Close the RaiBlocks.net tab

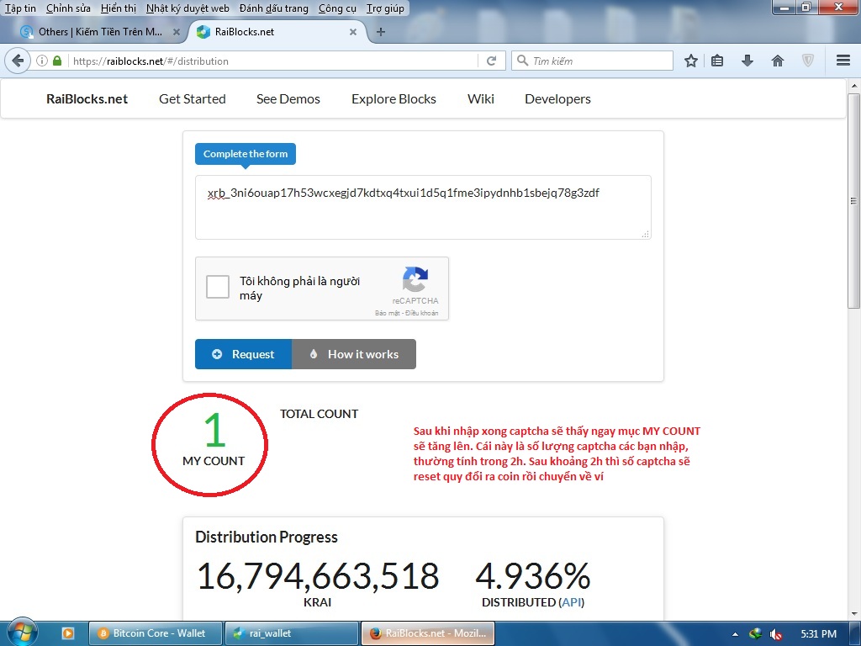pyautogui.click(x=353, y=32)
